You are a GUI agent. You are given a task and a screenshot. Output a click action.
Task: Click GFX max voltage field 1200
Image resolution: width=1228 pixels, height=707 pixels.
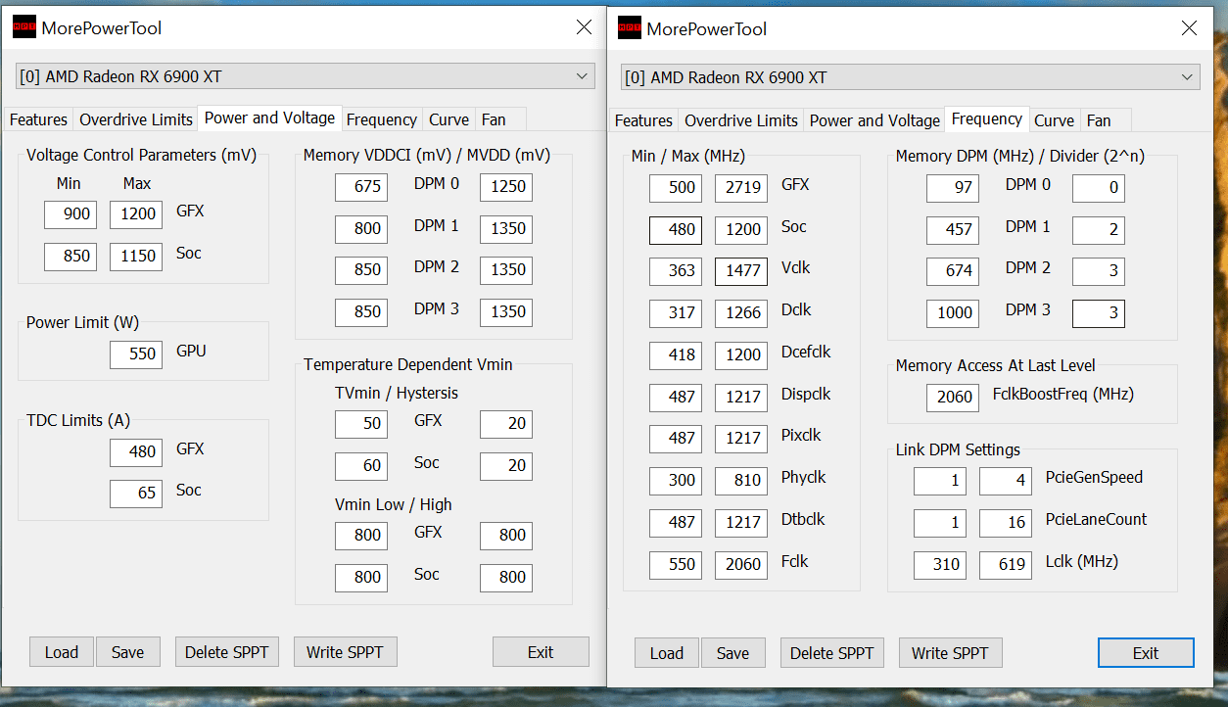[136, 214]
